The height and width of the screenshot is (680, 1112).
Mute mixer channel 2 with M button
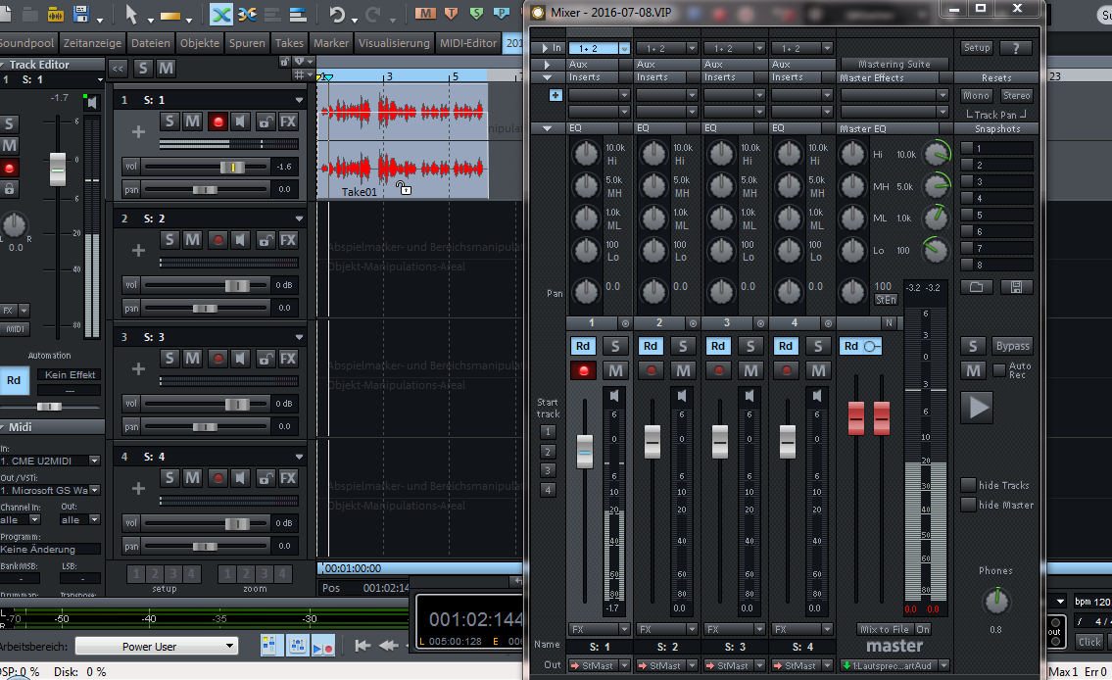683,370
